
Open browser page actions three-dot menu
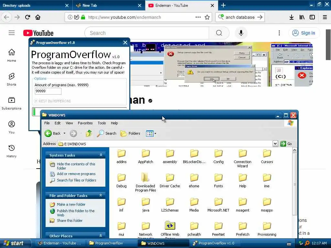tap(198, 17)
